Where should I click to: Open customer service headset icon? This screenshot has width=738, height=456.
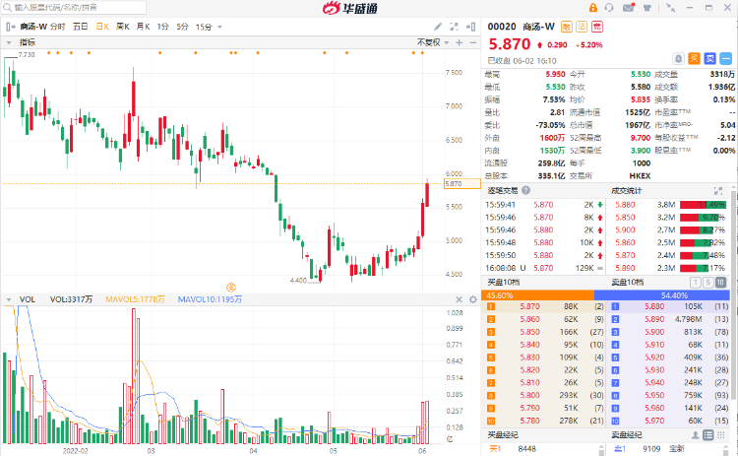tap(609, 8)
